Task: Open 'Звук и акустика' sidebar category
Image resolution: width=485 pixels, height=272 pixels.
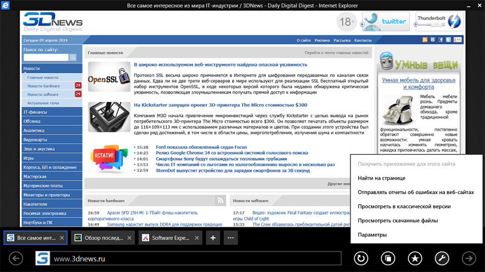Action: tap(52, 149)
